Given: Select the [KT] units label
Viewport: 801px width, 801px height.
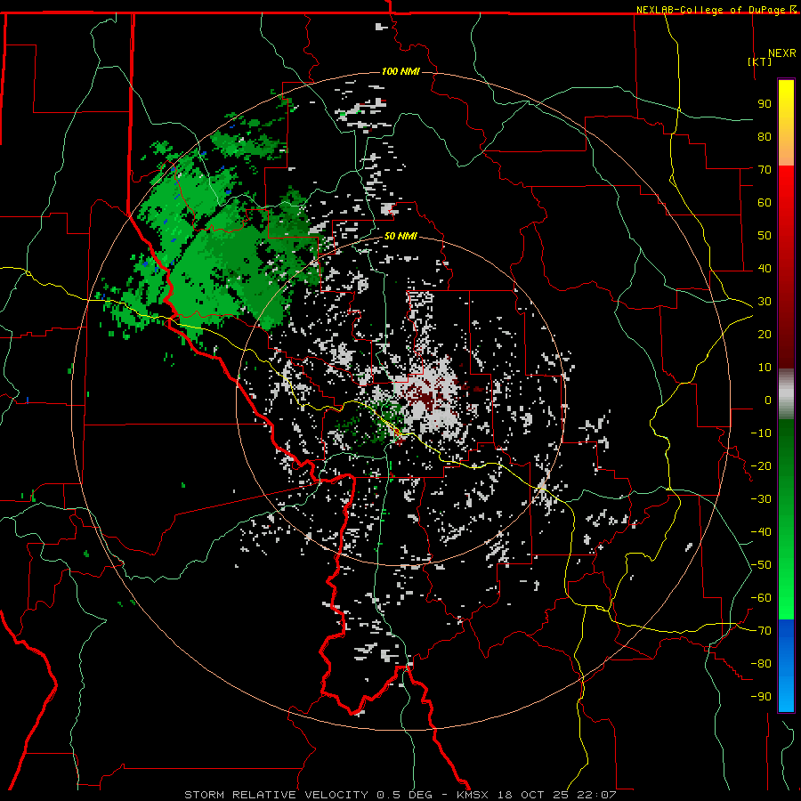Looking at the screenshot, I should tap(759, 61).
